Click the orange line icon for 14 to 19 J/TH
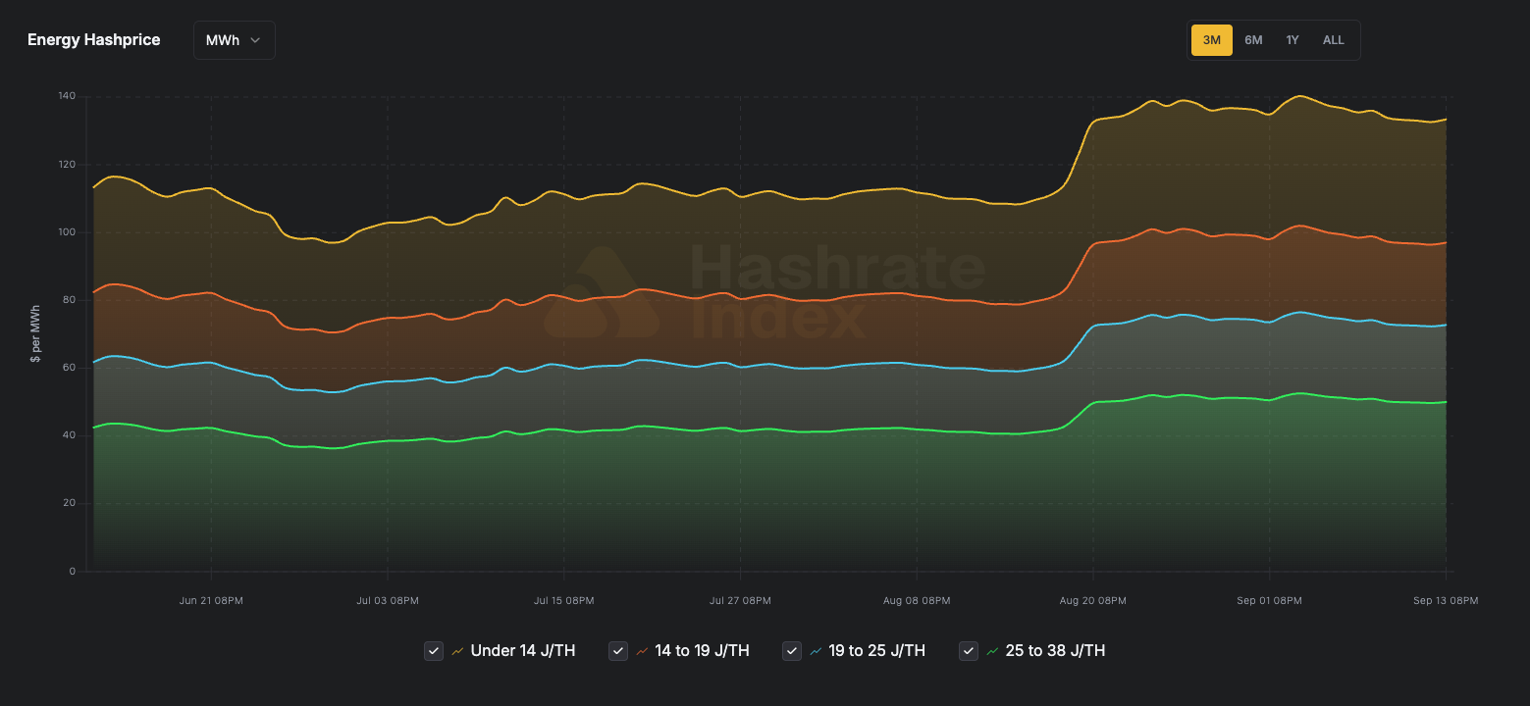This screenshot has height=706, width=1530. (x=642, y=651)
